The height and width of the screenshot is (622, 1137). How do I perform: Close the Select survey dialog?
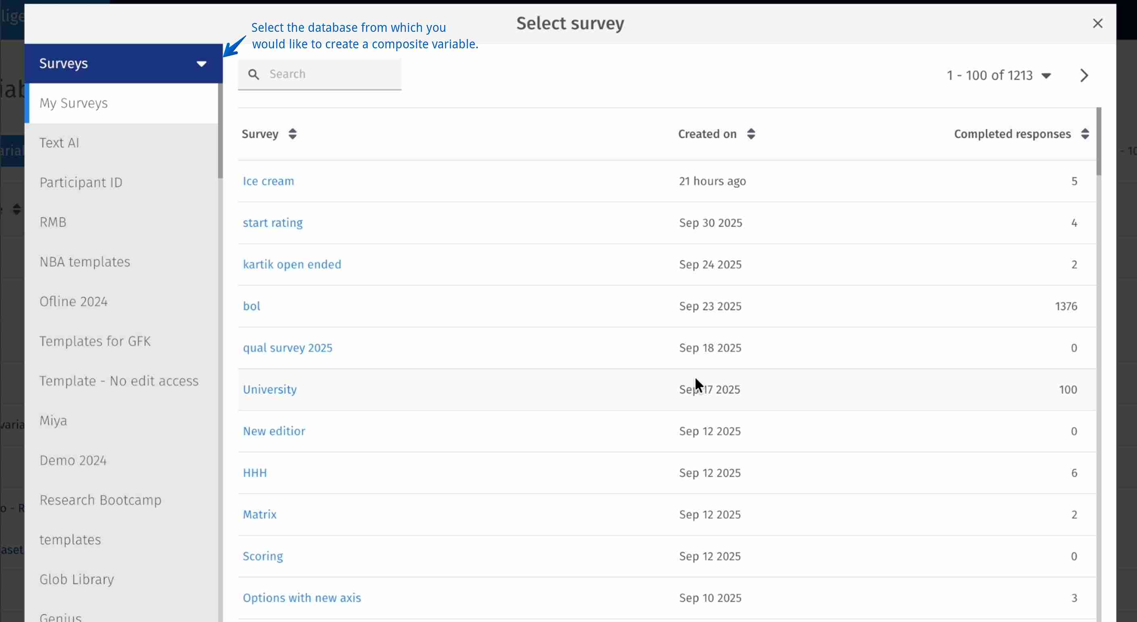pyautogui.click(x=1098, y=23)
